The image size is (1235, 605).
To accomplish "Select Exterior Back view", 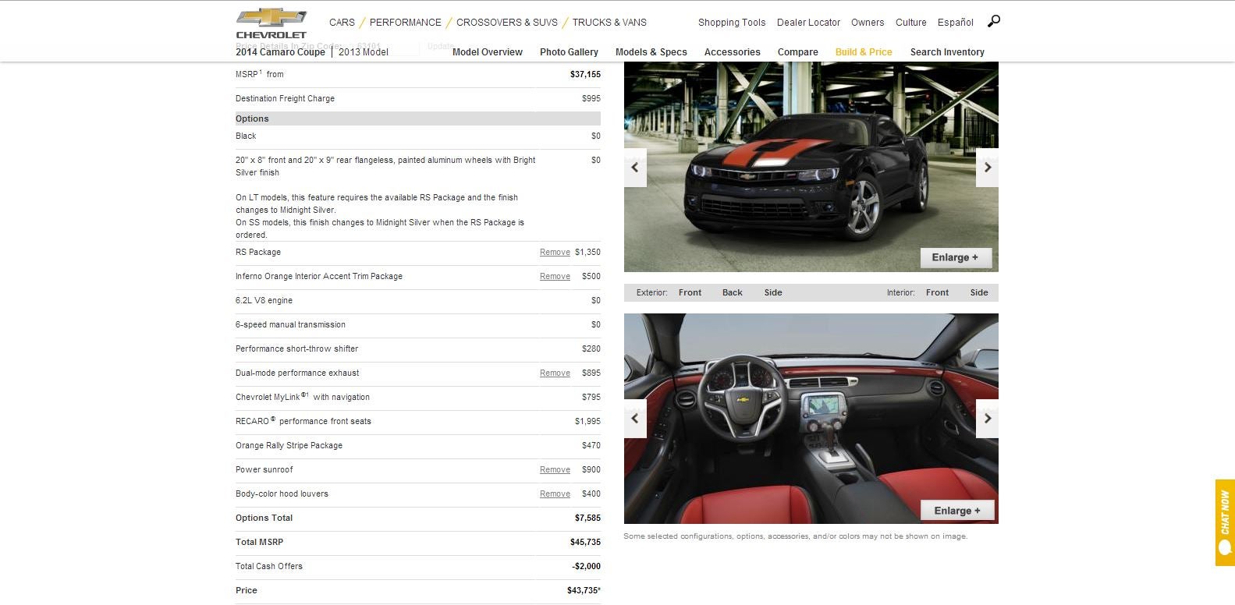I will pyautogui.click(x=733, y=293).
